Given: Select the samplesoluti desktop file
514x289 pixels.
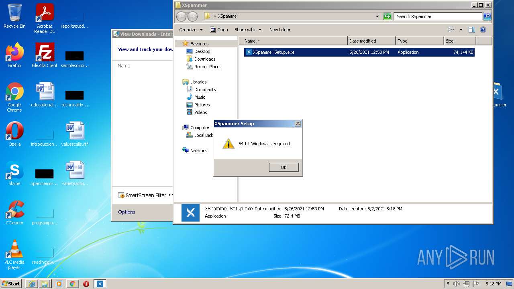Looking at the screenshot, I should [x=75, y=59].
